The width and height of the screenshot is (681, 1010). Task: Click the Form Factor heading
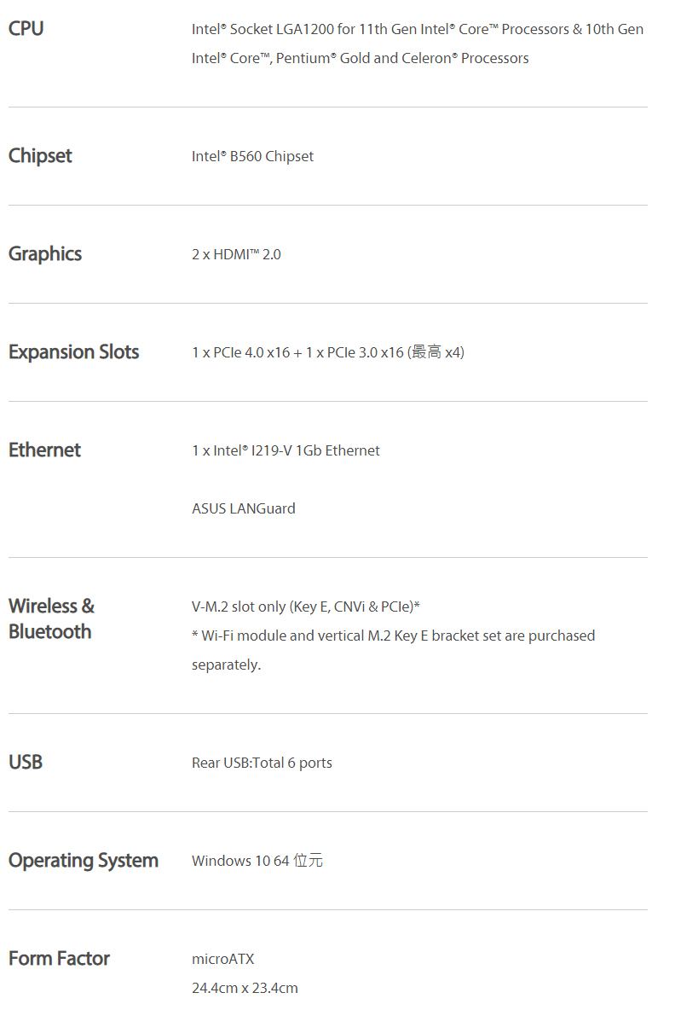click(59, 959)
